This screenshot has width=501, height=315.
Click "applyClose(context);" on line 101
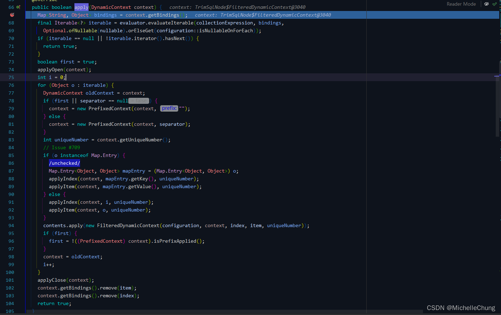(x=66, y=280)
